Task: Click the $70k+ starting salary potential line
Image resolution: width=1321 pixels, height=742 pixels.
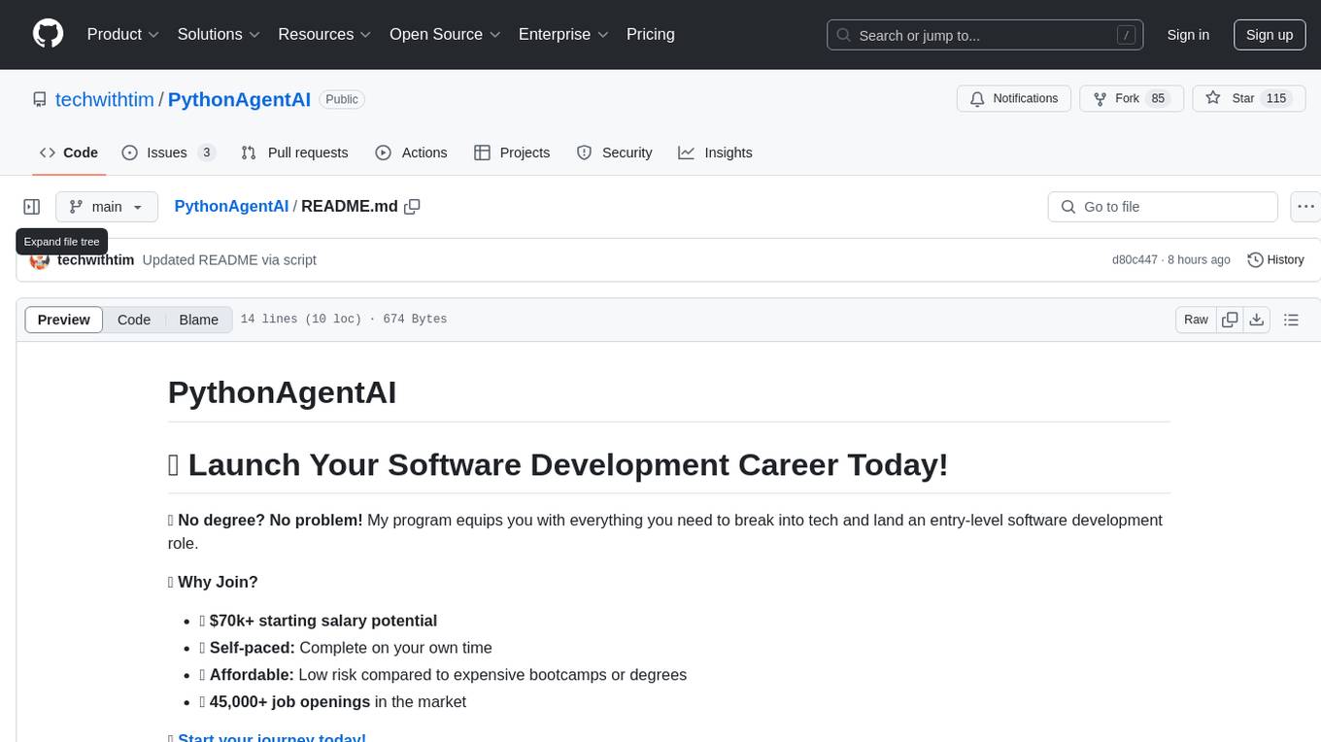Action: (319, 621)
